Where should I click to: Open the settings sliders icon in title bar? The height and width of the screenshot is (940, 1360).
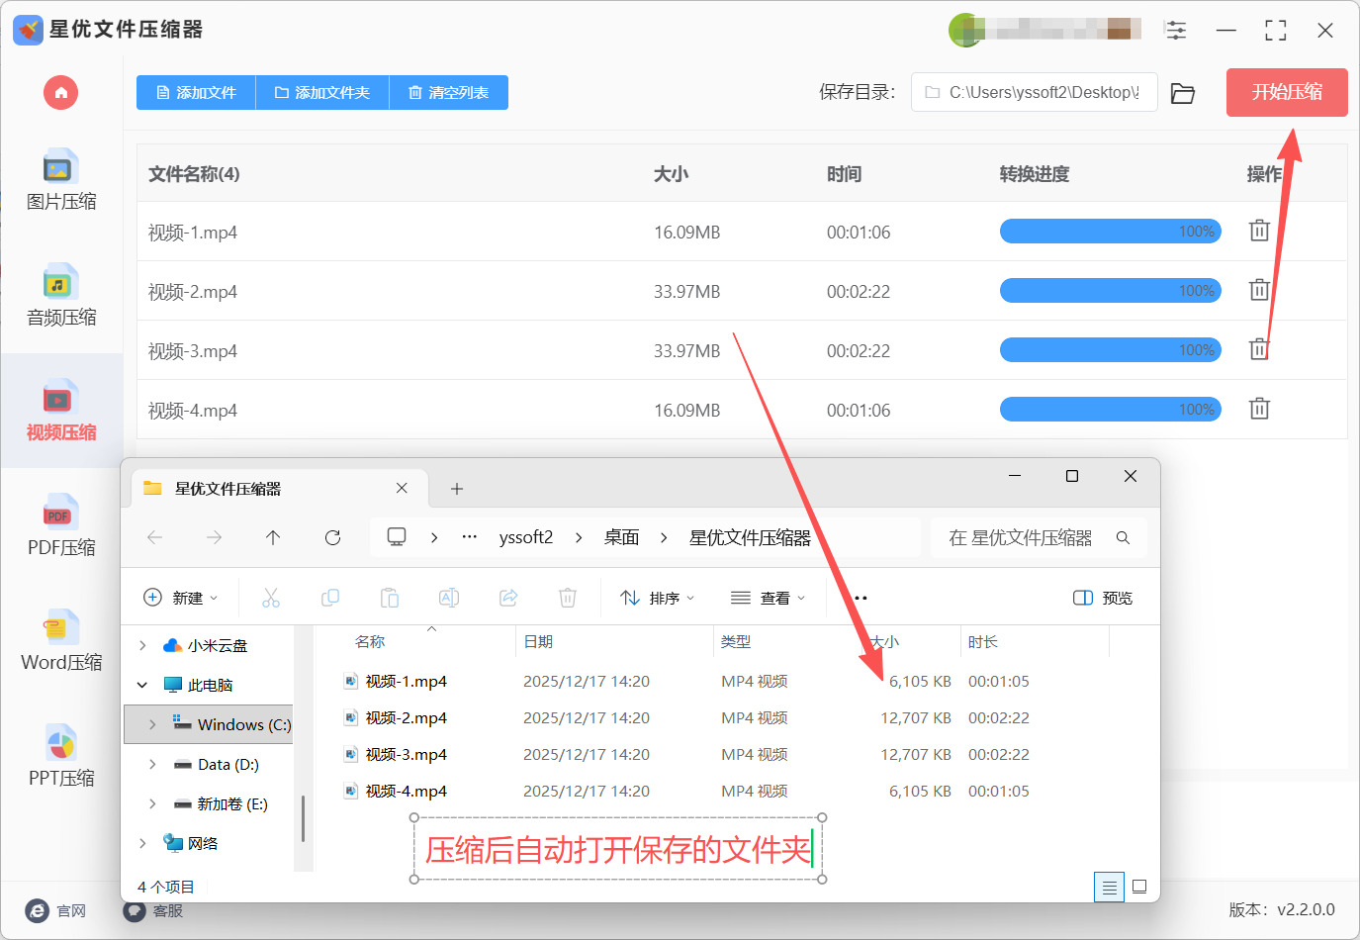coord(1176,30)
